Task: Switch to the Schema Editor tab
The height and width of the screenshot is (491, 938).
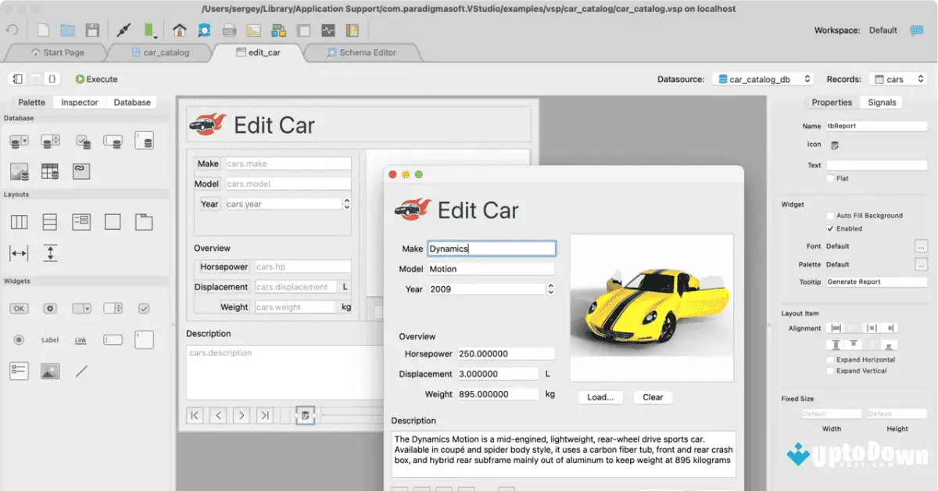Action: [361, 52]
